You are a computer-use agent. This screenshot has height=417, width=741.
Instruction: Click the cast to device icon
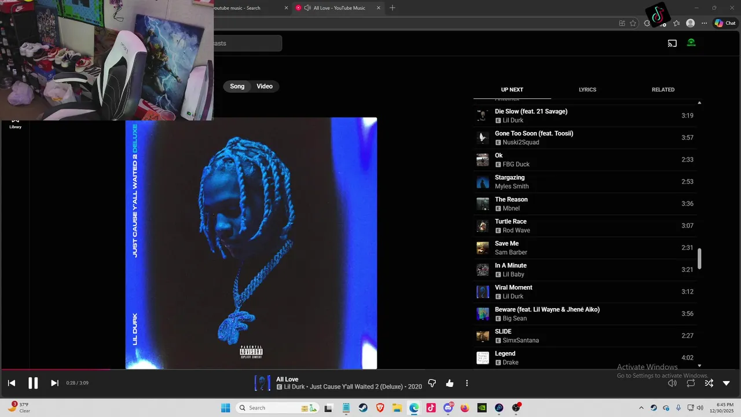[672, 43]
